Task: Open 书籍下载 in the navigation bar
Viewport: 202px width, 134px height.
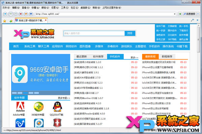Action: 182,46
